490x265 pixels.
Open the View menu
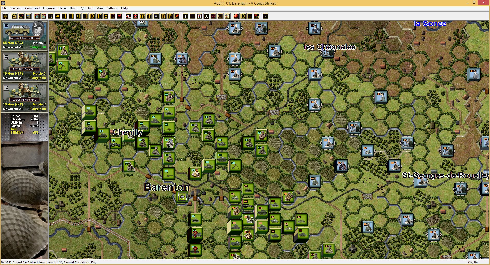pos(100,8)
